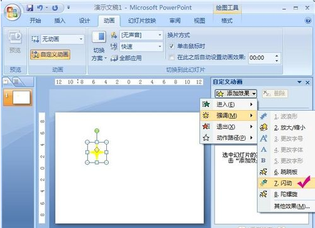Redo action in quick access toolbar
Viewport: 315px width, 228px height.
click(x=55, y=8)
